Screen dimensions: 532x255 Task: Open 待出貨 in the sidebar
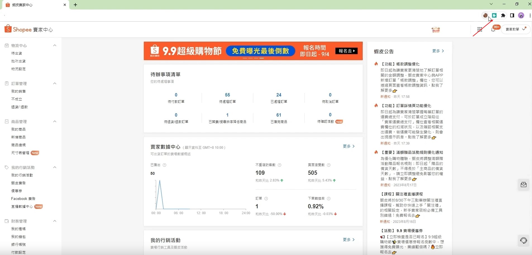[x=16, y=53]
